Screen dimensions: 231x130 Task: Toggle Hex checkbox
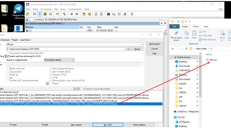click(8, 78)
